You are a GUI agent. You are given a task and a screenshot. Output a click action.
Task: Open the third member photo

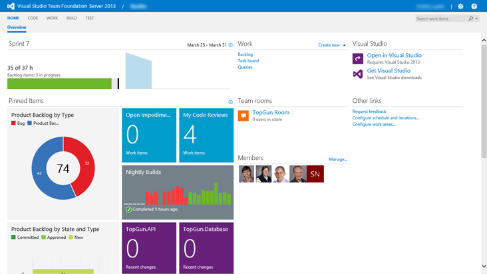[281, 174]
